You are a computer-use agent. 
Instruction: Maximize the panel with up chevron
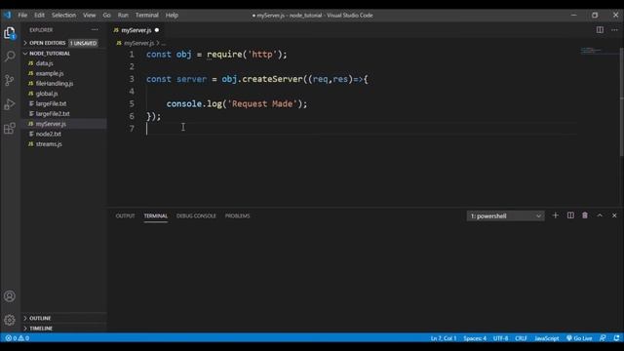pyautogui.click(x=600, y=215)
